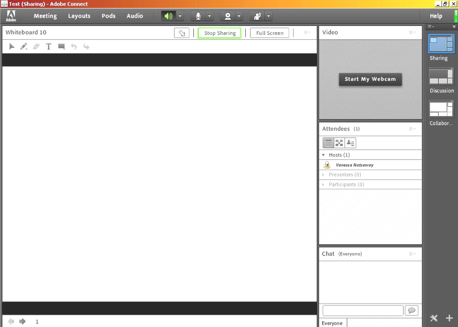Open the Audio menu
Image resolution: width=458 pixels, height=327 pixels.
tap(135, 16)
